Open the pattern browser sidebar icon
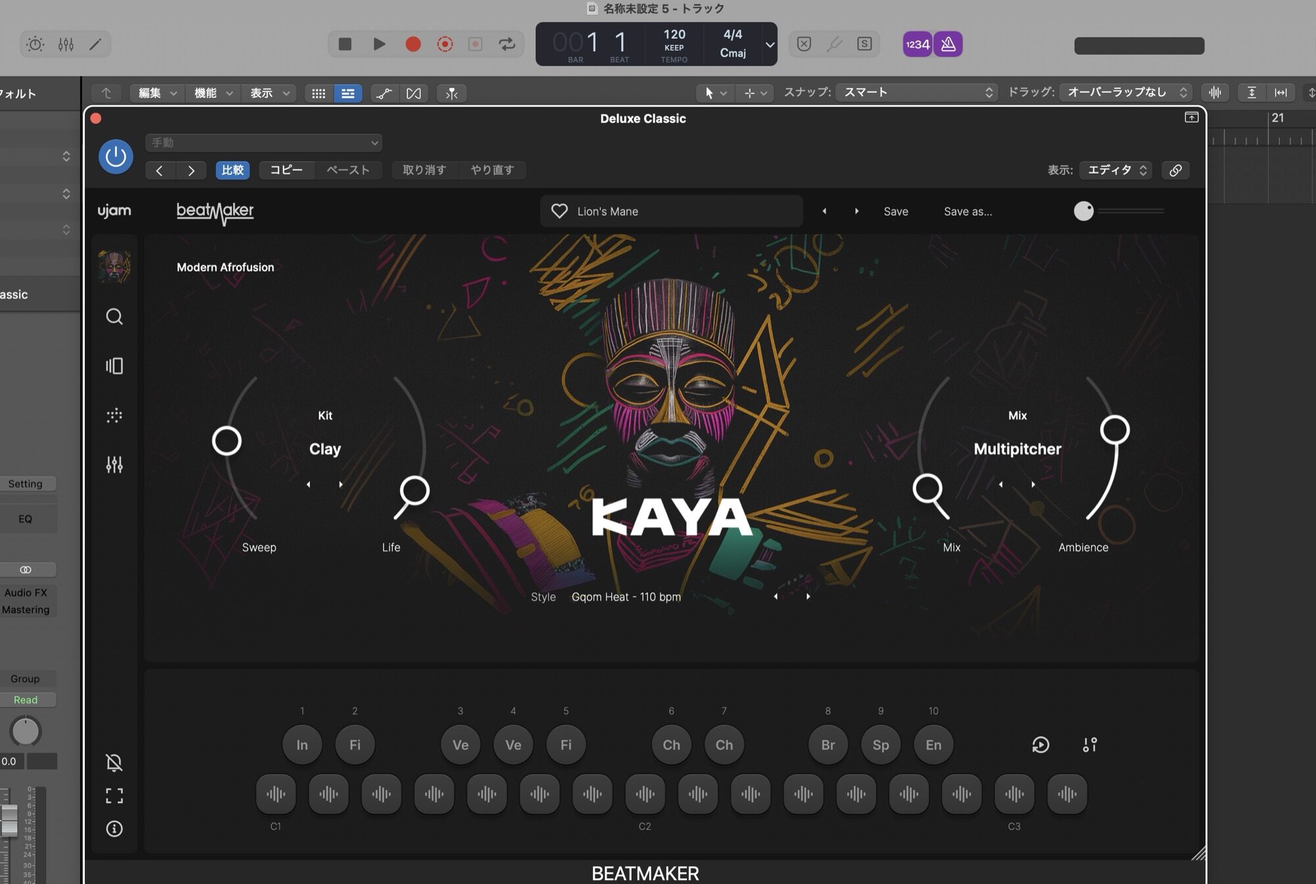The image size is (1316, 884). coord(114,366)
